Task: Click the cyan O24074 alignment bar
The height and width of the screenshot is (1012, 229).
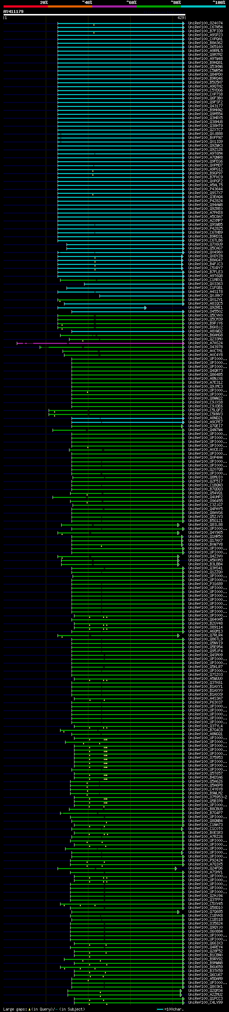Action: point(121,24)
